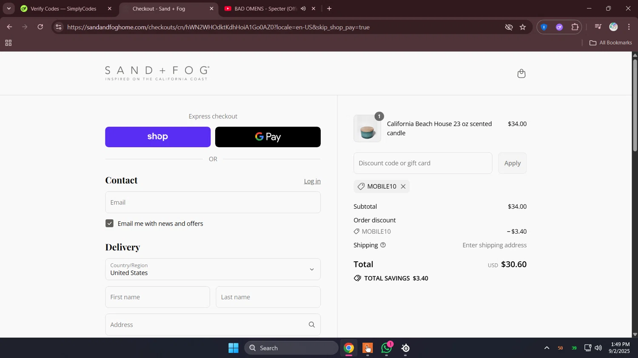Screen dimensions: 638x358
Task: Switch to Verify Codes SimplyCodes tab
Action: [x=64, y=8]
